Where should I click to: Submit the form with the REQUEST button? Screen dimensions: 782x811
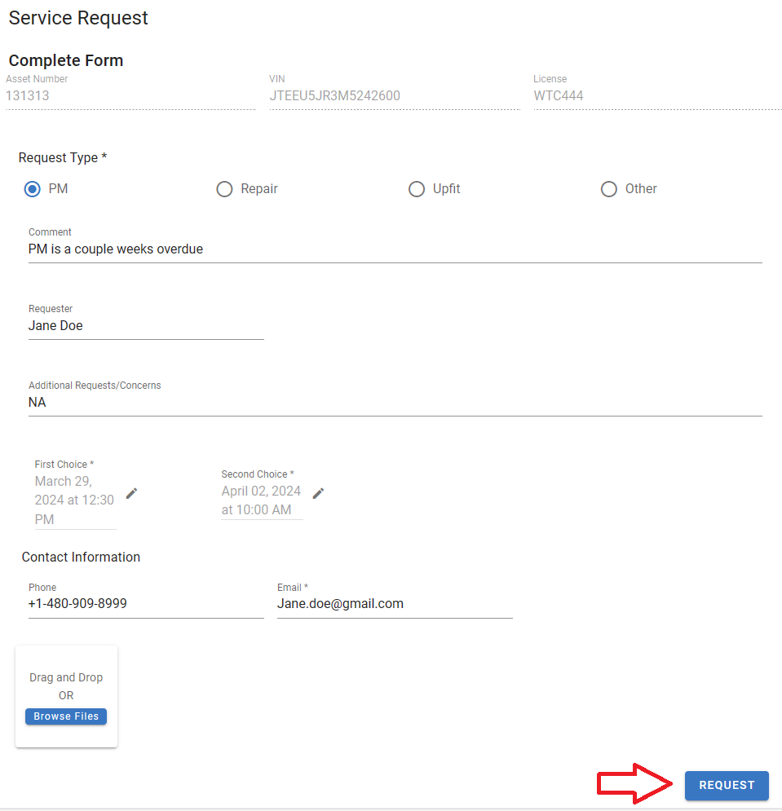pos(727,785)
